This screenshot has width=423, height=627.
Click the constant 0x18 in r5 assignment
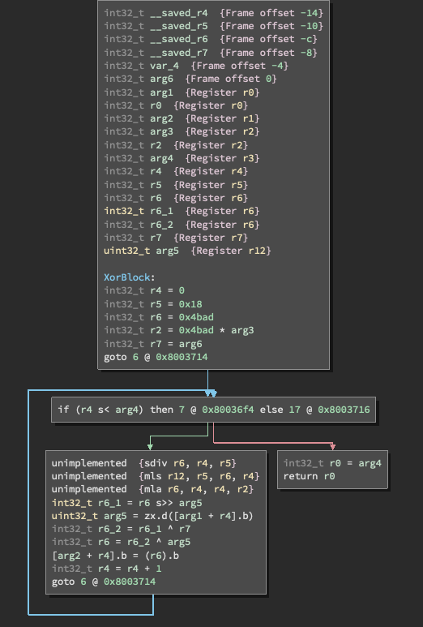[x=190, y=304]
